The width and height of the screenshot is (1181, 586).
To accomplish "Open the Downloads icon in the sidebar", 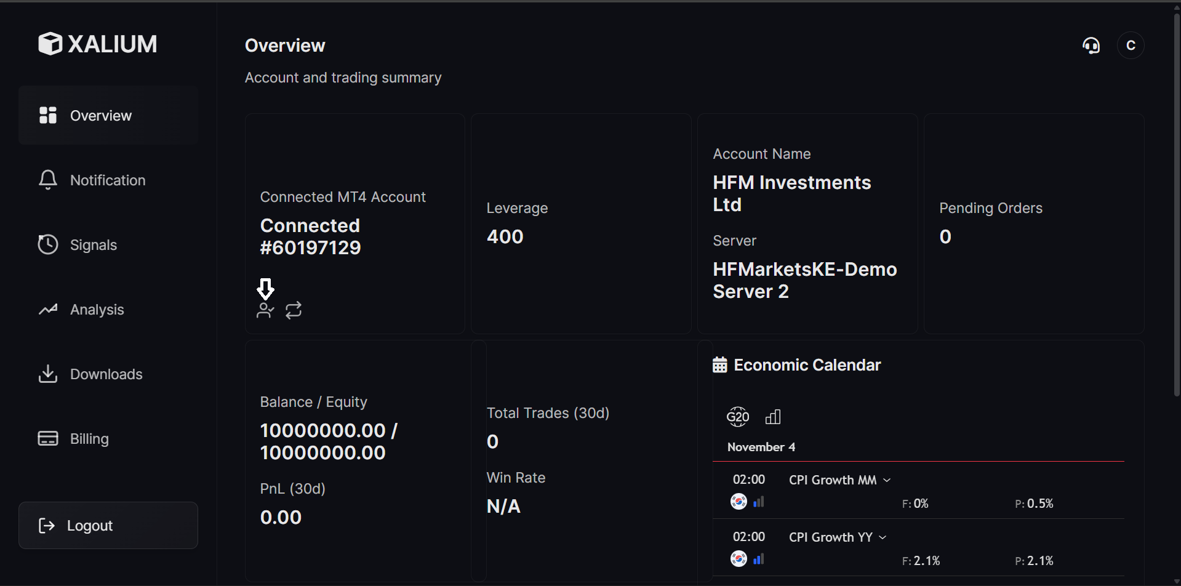I will pos(47,374).
